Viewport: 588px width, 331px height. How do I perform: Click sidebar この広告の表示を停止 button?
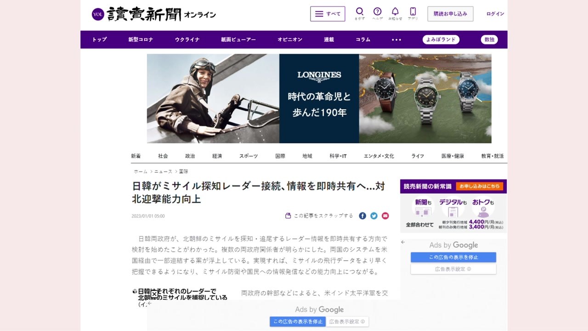click(x=453, y=257)
